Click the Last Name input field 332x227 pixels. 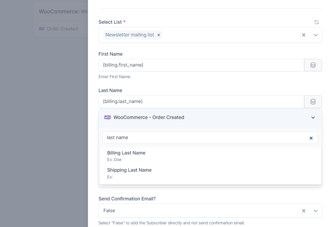[x=201, y=102]
